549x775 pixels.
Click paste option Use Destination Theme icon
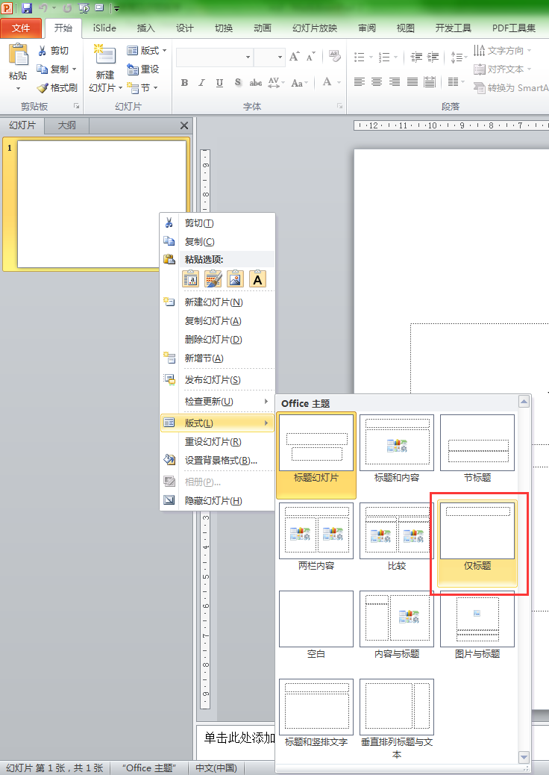(x=190, y=279)
